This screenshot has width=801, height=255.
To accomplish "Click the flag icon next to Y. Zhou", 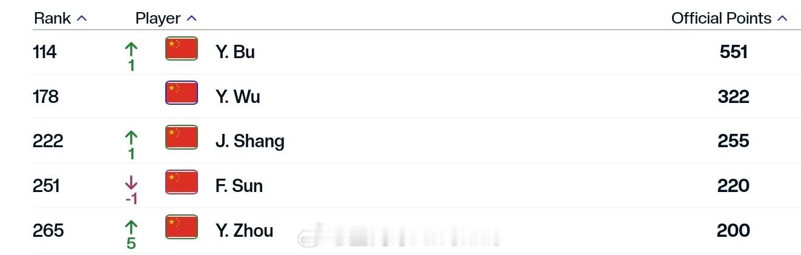I will pos(182,227).
